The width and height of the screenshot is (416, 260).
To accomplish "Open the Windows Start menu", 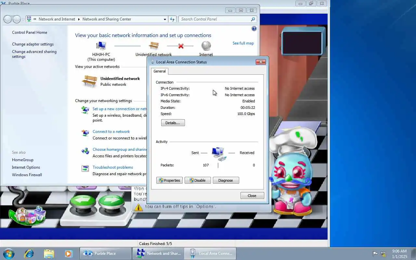I will pos(9,253).
